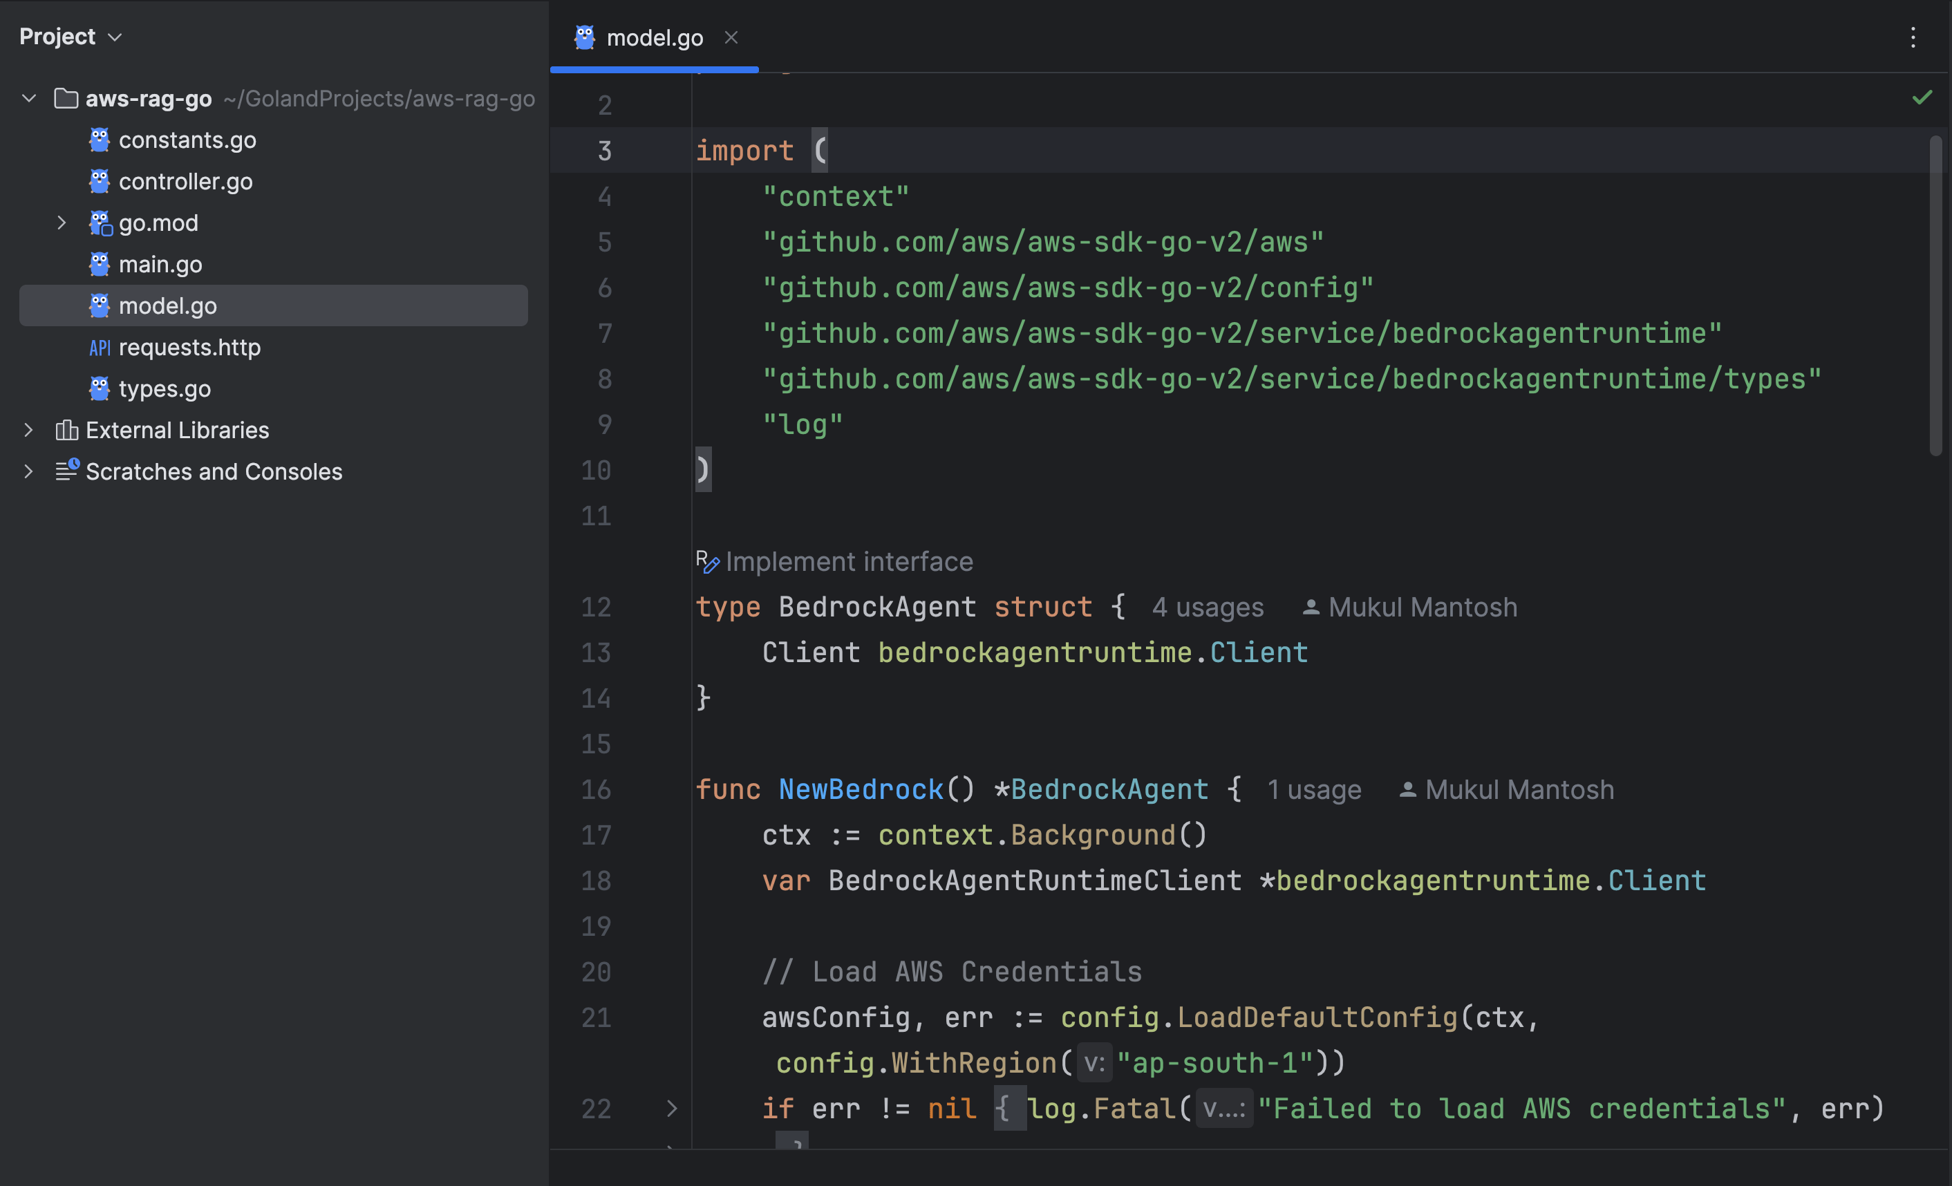
Task: Click the three-dot editor options icon
Action: pos(1913,37)
